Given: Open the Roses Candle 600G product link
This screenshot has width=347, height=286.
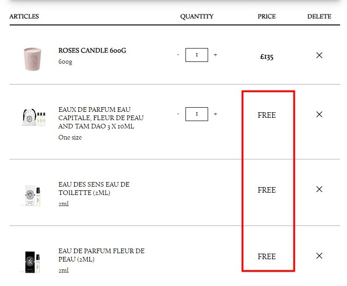Looking at the screenshot, I should 92,50.
